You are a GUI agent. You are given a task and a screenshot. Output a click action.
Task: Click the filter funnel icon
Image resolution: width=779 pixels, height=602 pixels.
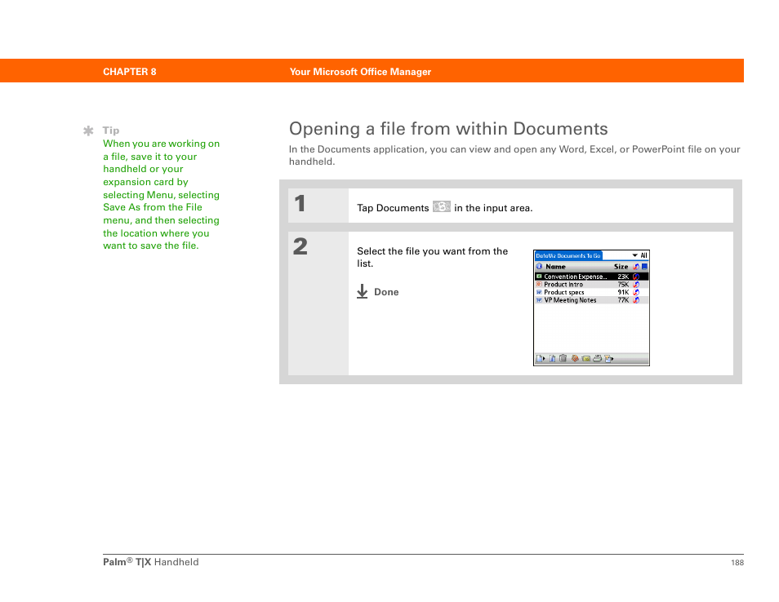608,358
